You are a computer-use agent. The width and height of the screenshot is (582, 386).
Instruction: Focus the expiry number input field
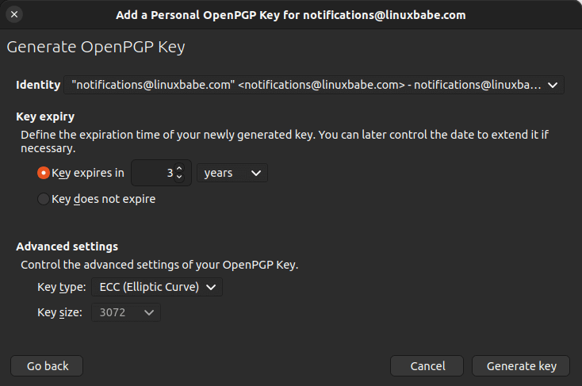(153, 173)
